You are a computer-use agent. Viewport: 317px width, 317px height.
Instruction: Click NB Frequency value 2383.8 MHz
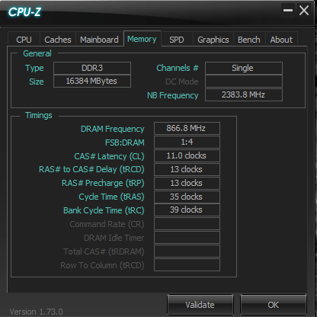(244, 94)
